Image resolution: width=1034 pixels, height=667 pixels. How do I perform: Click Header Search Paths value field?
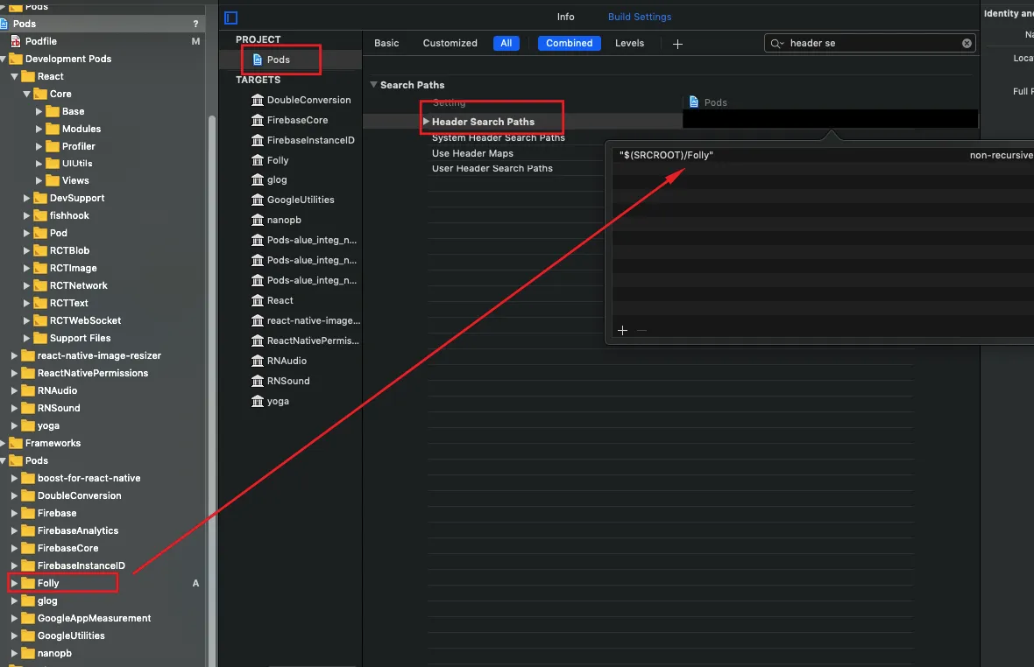coord(830,119)
